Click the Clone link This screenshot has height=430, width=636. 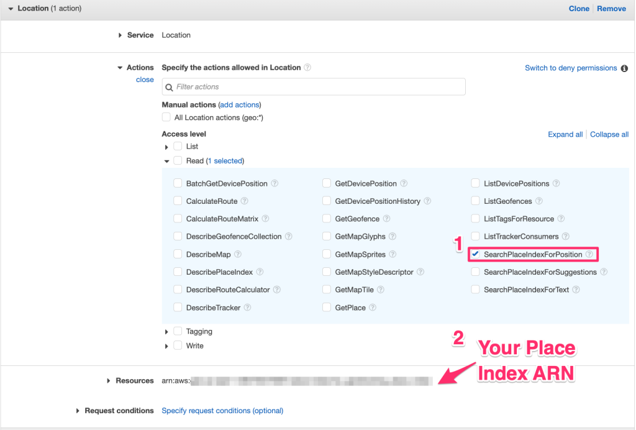click(579, 8)
